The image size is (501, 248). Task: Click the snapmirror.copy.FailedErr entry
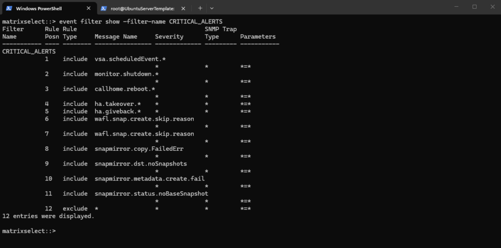click(139, 149)
